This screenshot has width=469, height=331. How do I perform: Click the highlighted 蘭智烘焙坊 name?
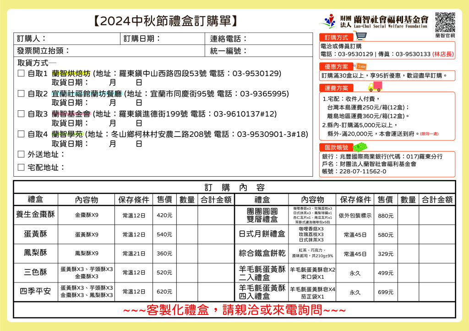(71, 73)
